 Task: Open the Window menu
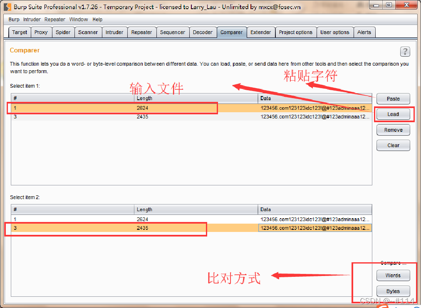[78, 19]
